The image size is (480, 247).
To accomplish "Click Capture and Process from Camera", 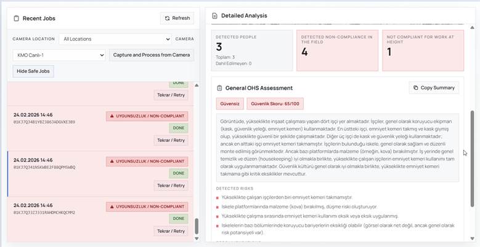I will coord(152,55).
